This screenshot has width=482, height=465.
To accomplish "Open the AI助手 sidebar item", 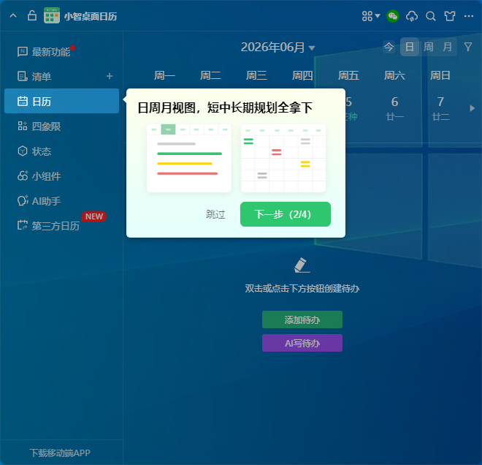I will coord(61,201).
